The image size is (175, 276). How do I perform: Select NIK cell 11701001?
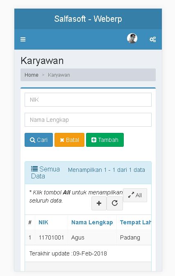(51, 237)
